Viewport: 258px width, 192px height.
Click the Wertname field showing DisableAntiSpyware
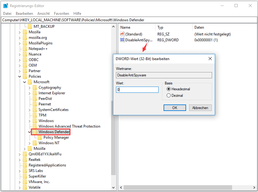click(164, 75)
